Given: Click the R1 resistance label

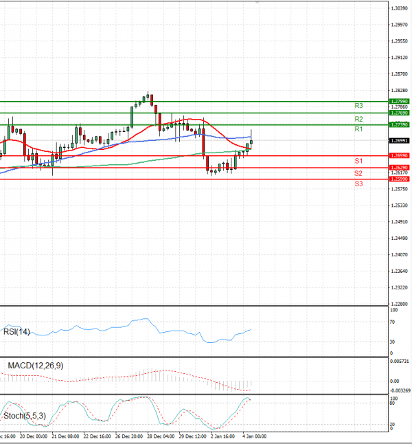Looking at the screenshot, I should coord(358,129).
